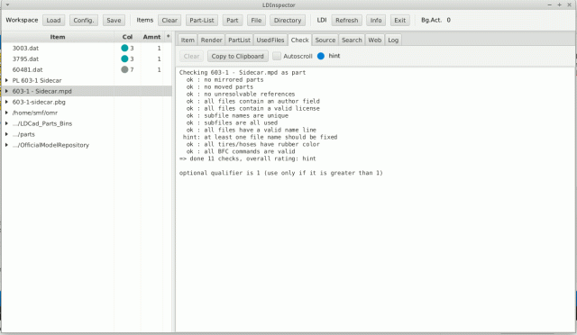Open the PartList tab
Screen dimensions: 577x335
pos(239,41)
